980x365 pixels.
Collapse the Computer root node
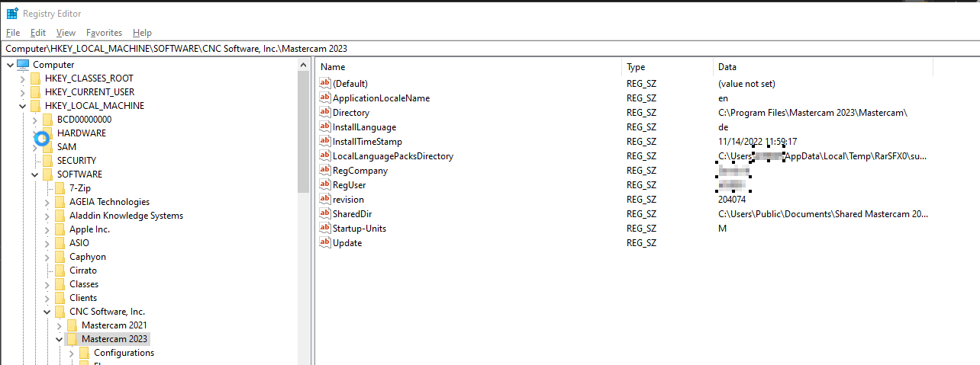click(x=9, y=65)
